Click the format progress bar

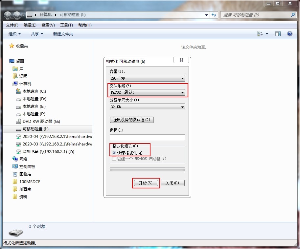click(147, 169)
